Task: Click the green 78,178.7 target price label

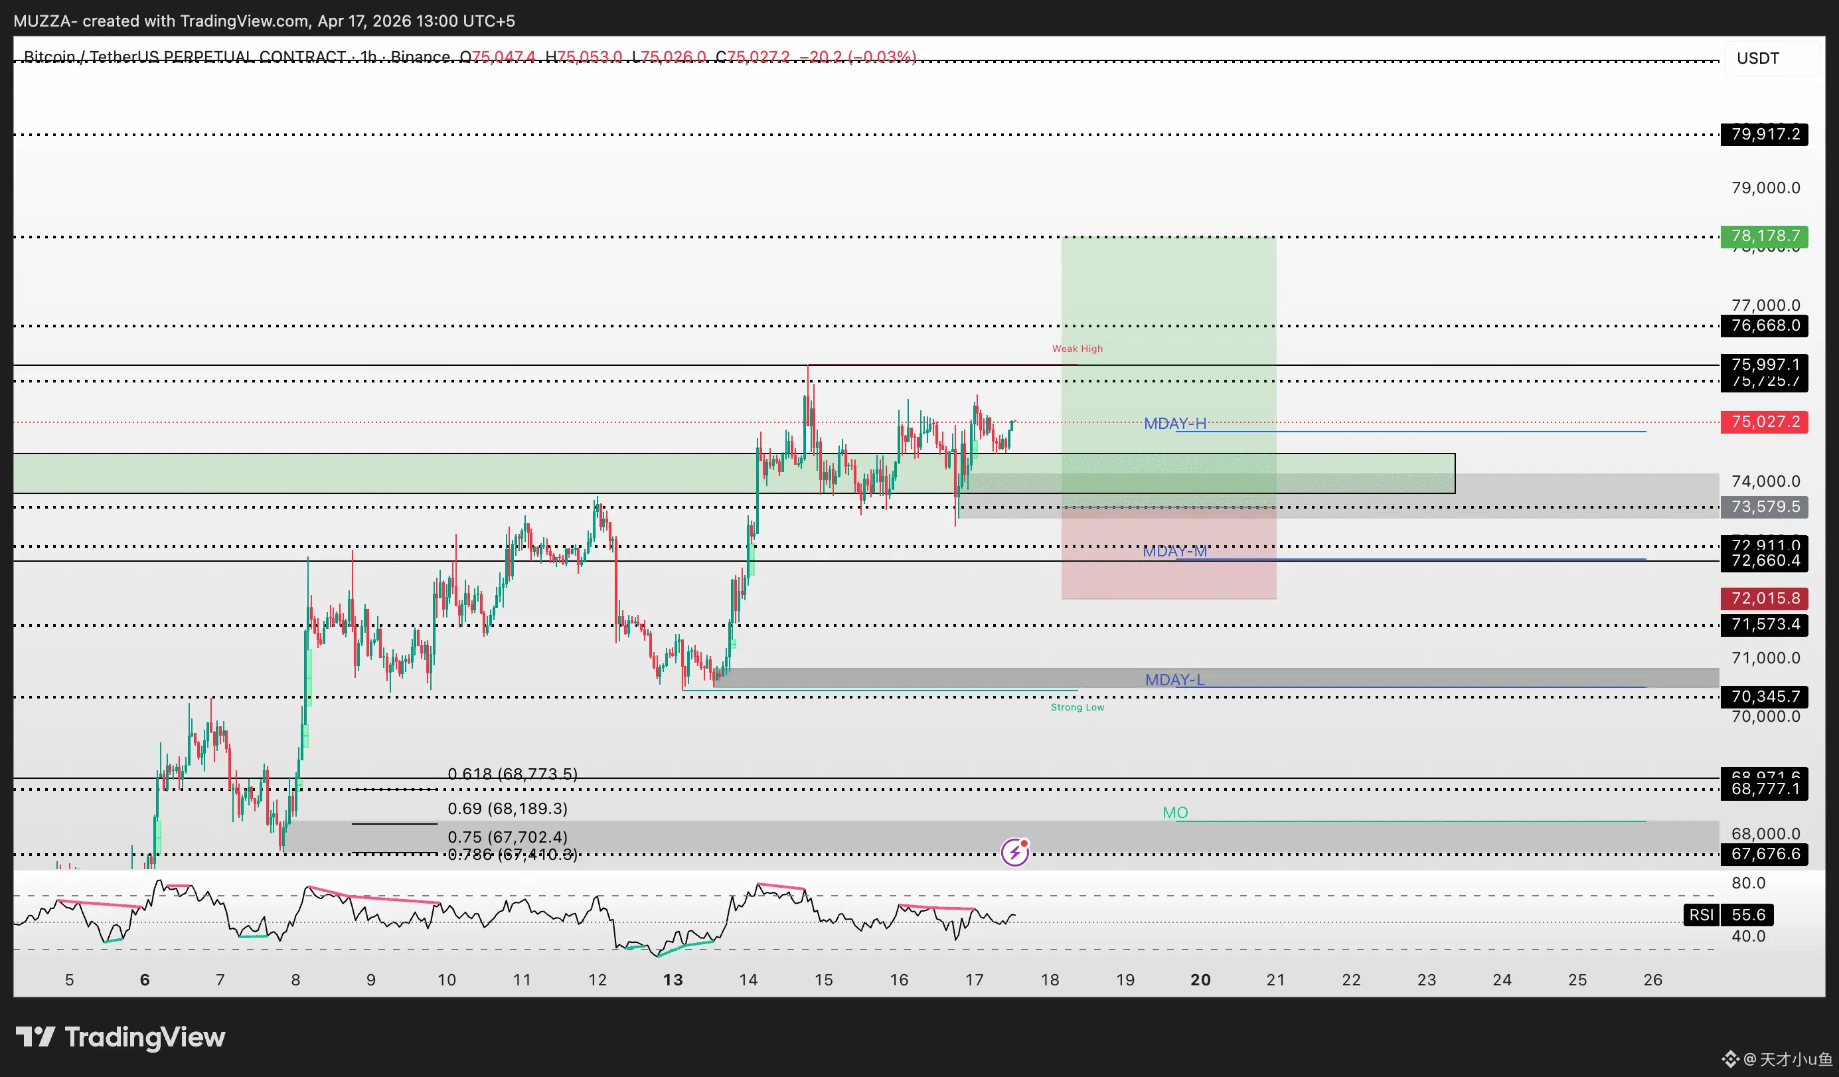Action: coord(1764,236)
